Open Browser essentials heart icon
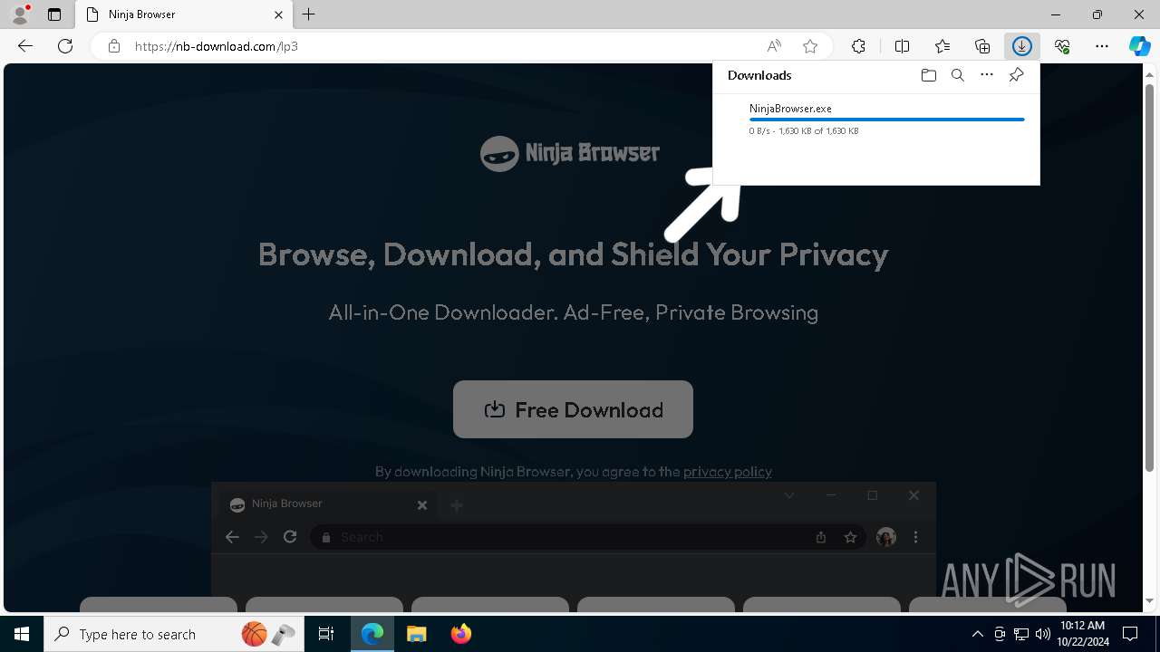Image resolution: width=1160 pixels, height=652 pixels. click(1062, 46)
